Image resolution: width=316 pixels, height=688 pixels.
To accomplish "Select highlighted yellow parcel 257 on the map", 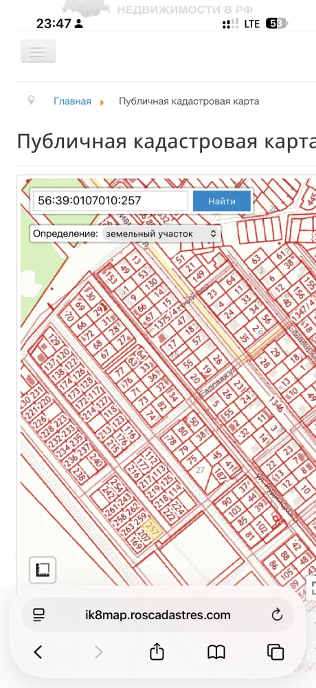I will [x=153, y=528].
